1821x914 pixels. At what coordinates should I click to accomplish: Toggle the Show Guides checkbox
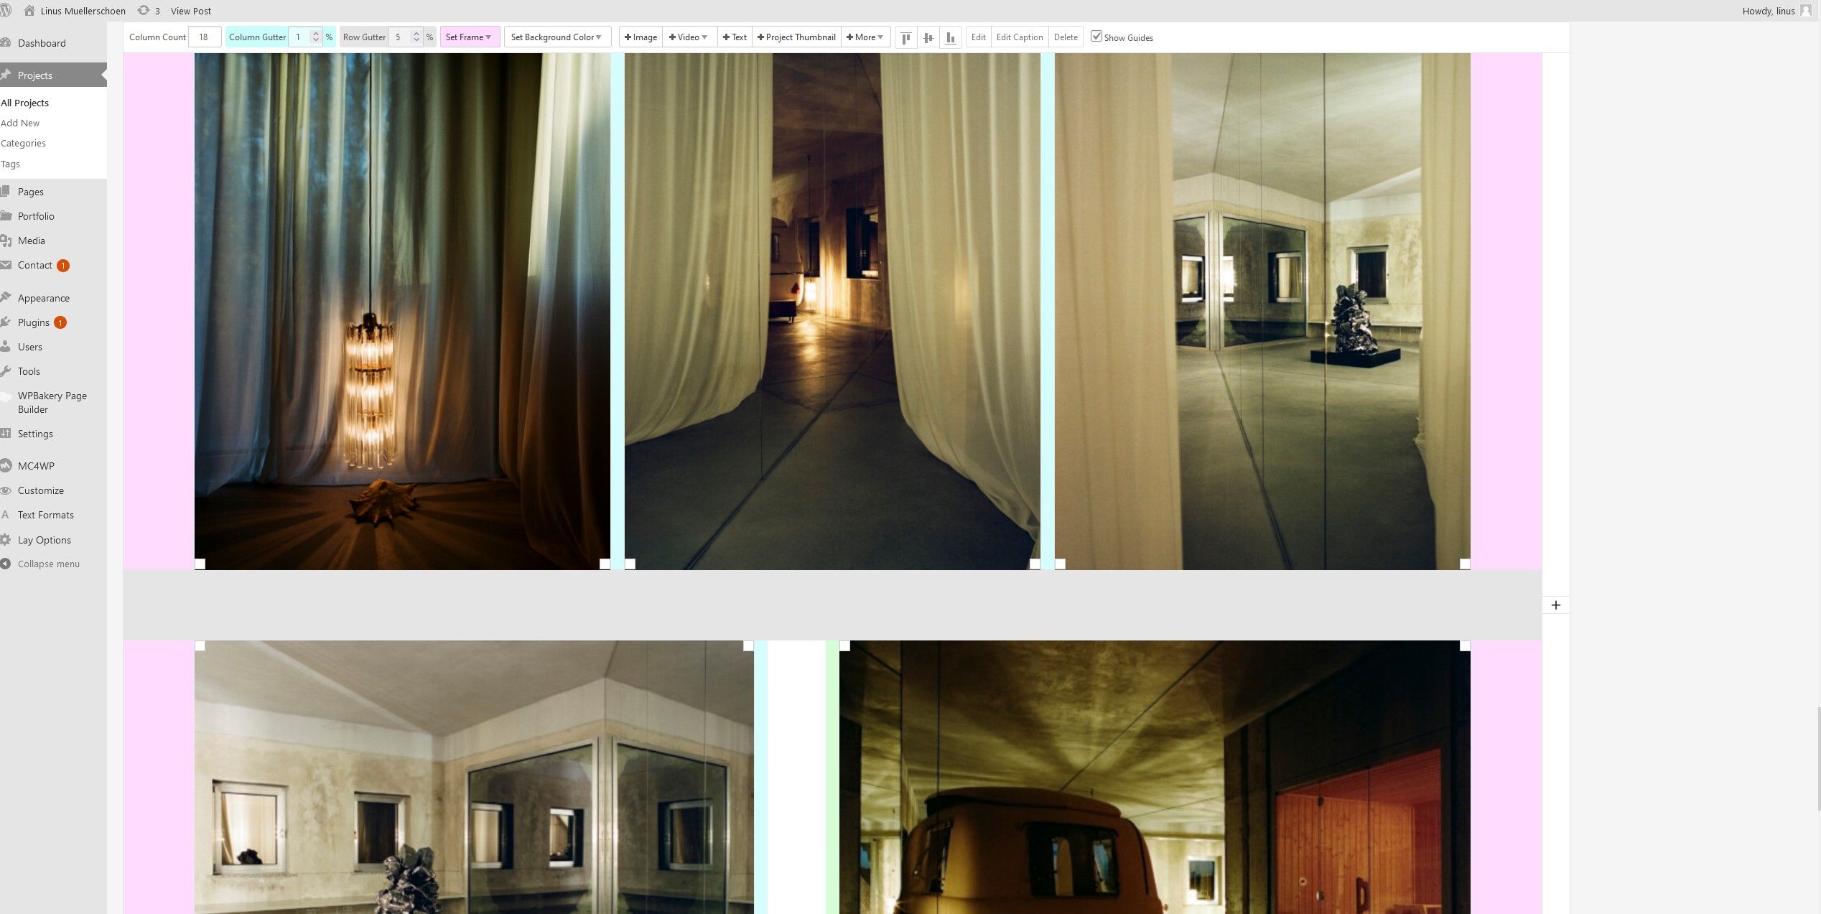click(x=1096, y=37)
